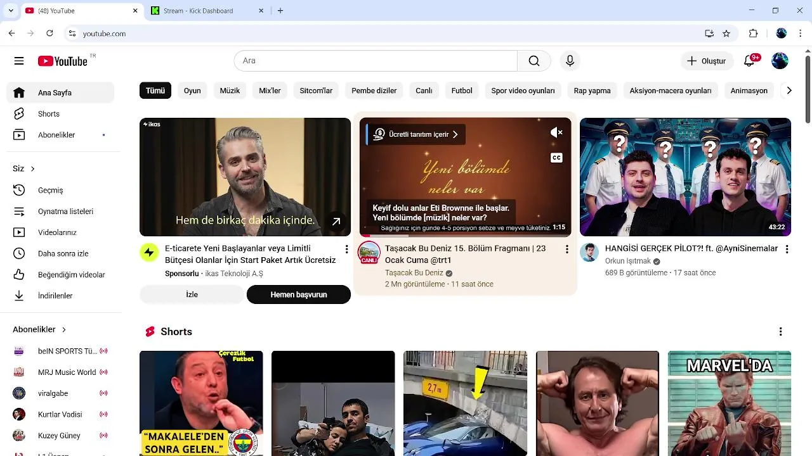Screen dimensions: 812x456
Task: Open the Kurtlar Vadisi subscription
Action: (x=60, y=414)
